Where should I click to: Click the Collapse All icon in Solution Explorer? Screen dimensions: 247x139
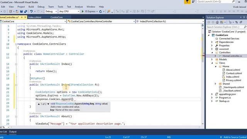pos(241,22)
